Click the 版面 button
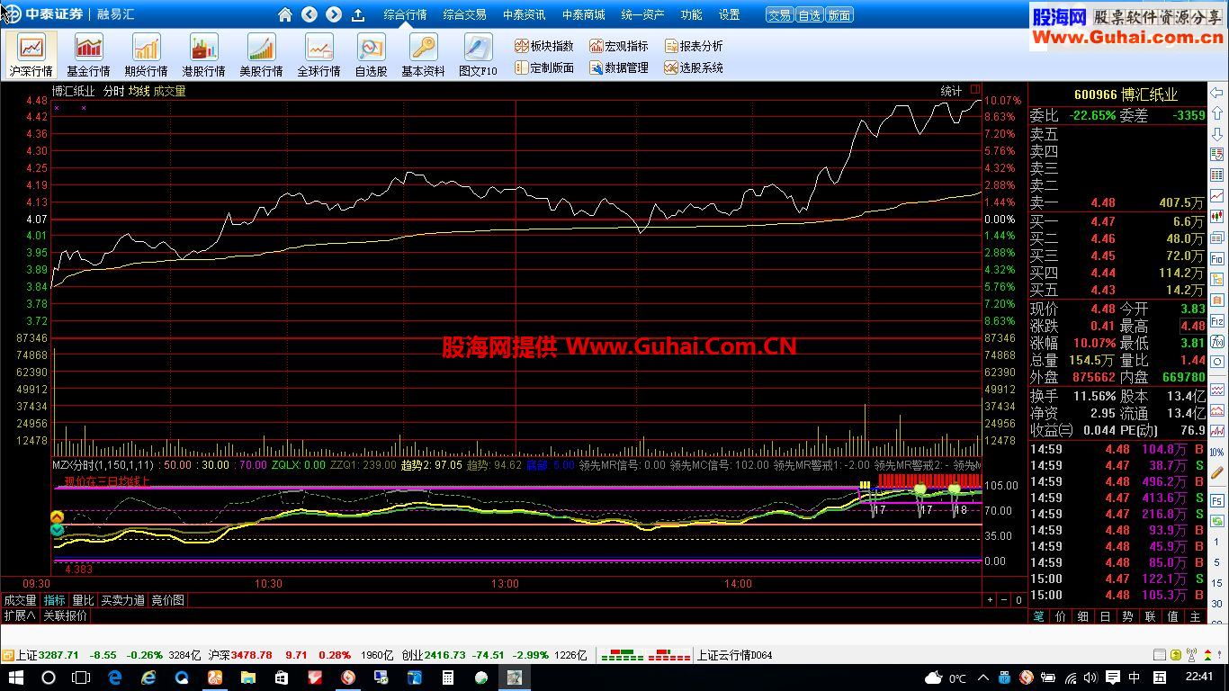The width and height of the screenshot is (1229, 691). [839, 15]
